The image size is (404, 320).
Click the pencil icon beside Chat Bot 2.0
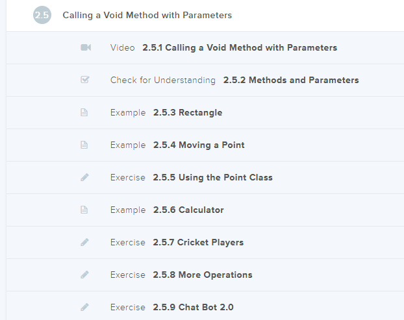pyautogui.click(x=84, y=307)
